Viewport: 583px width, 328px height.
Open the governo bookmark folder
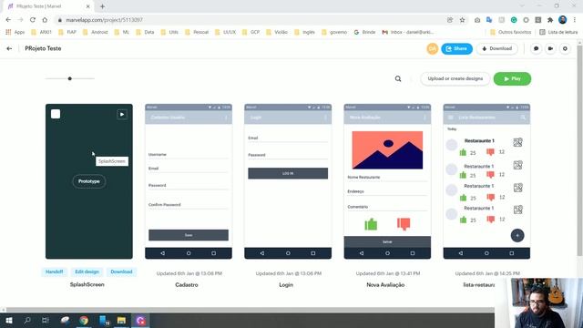point(334,33)
